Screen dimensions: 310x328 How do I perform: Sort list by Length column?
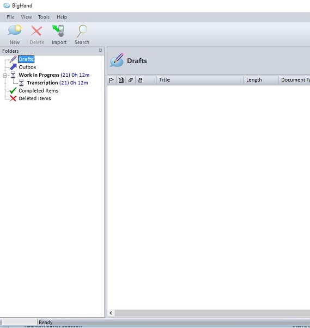point(261,80)
